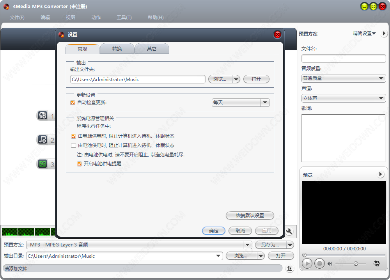The height and width of the screenshot is (280, 390).
Task: Stop the preview playback
Action: [x=320, y=263]
